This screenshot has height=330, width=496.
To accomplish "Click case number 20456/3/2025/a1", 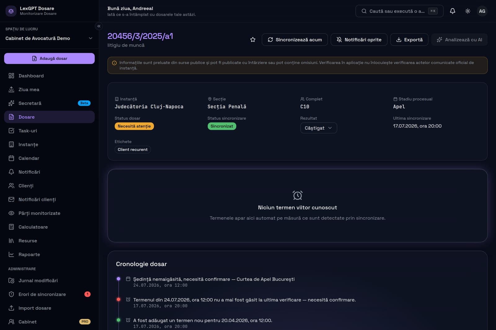I will point(140,36).
